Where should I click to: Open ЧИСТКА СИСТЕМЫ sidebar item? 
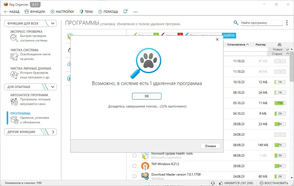[x=24, y=50]
